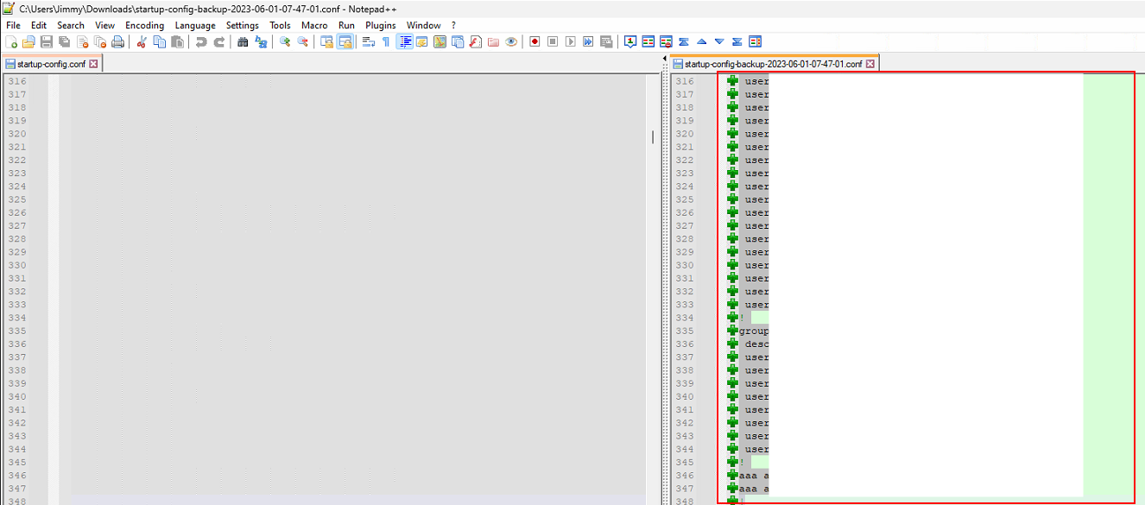Expand the Plugins menu
1145x505 pixels.
[x=380, y=25]
